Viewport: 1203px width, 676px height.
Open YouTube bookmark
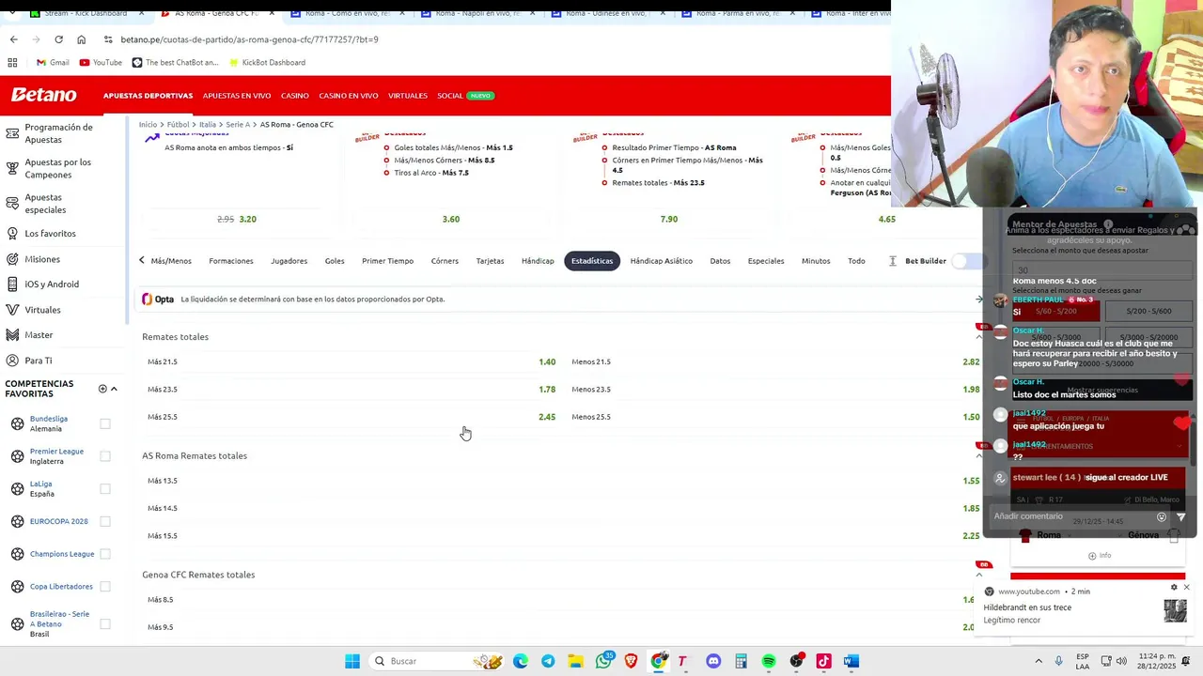(101, 62)
